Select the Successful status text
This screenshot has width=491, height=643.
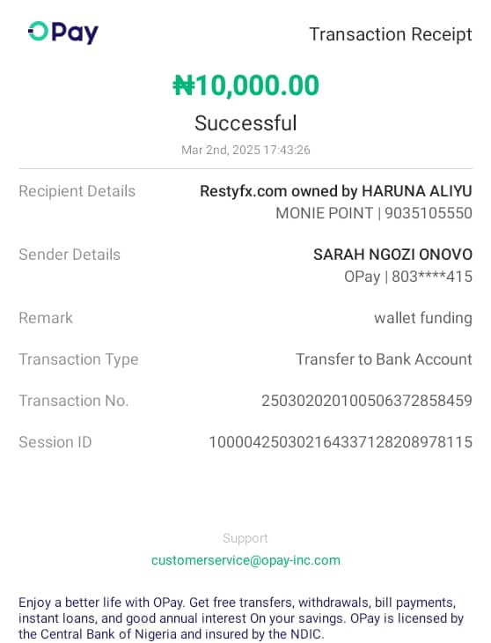[245, 123]
